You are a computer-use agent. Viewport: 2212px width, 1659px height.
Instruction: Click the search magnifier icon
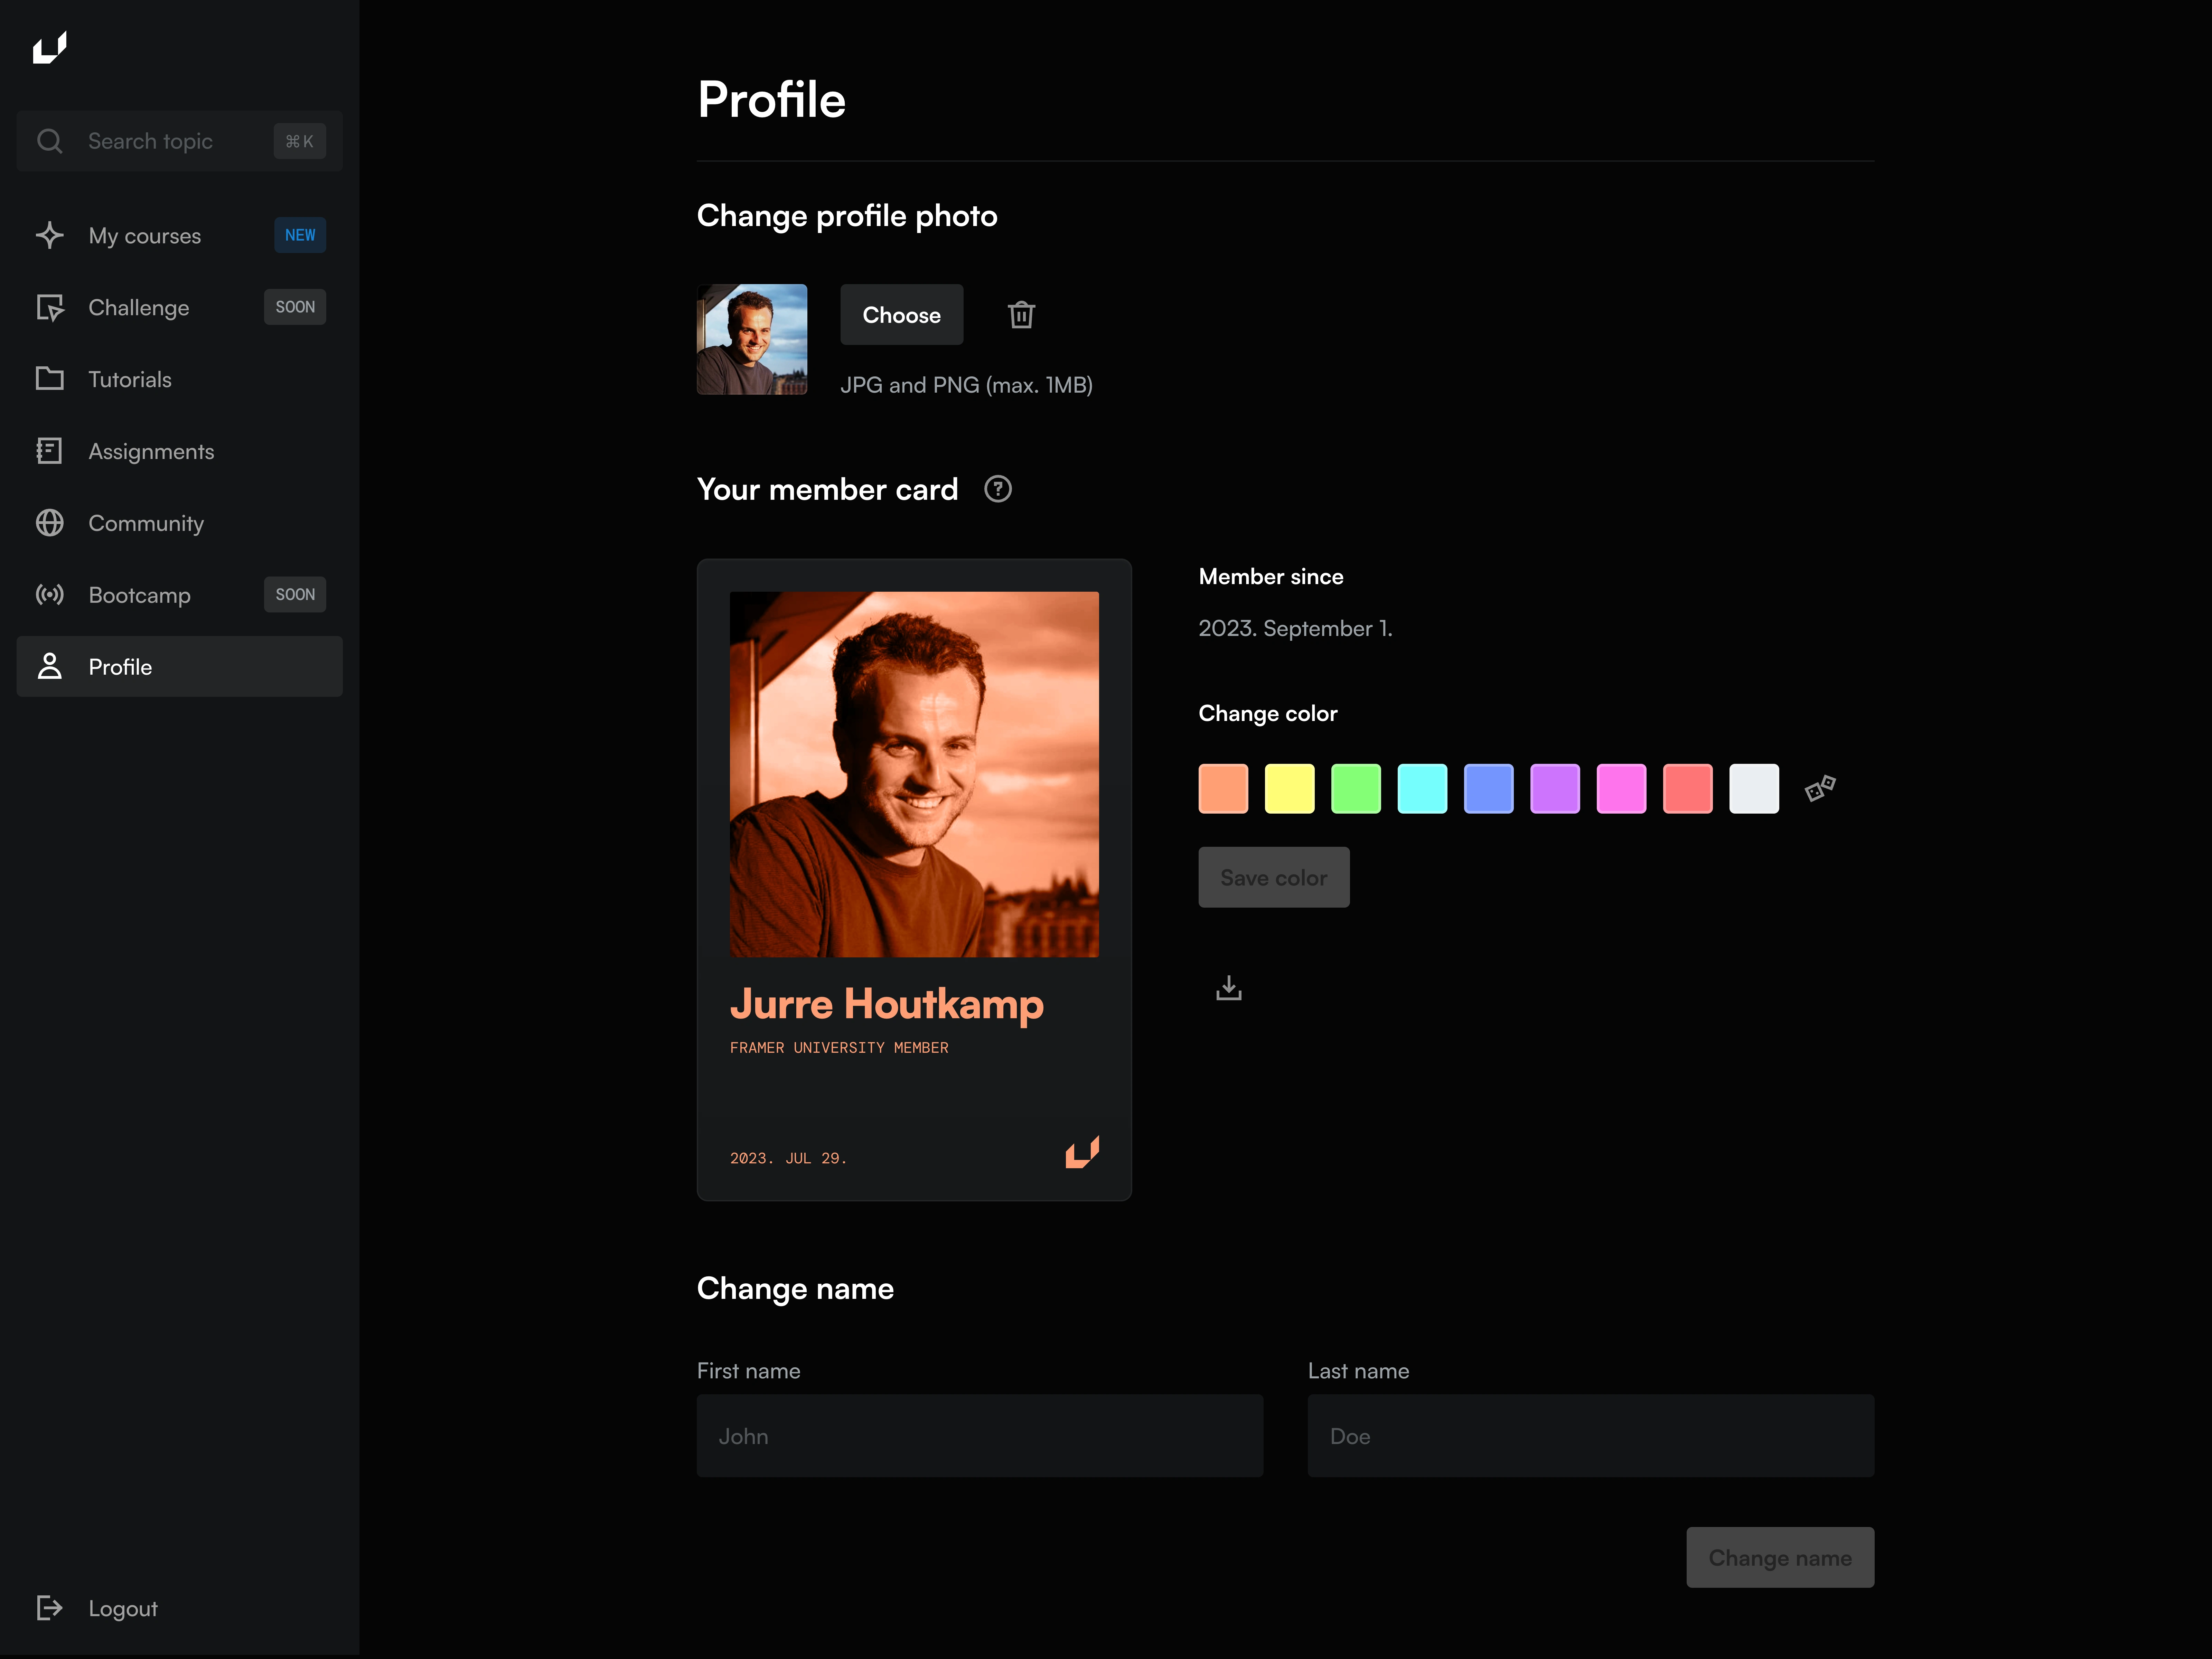click(x=50, y=141)
